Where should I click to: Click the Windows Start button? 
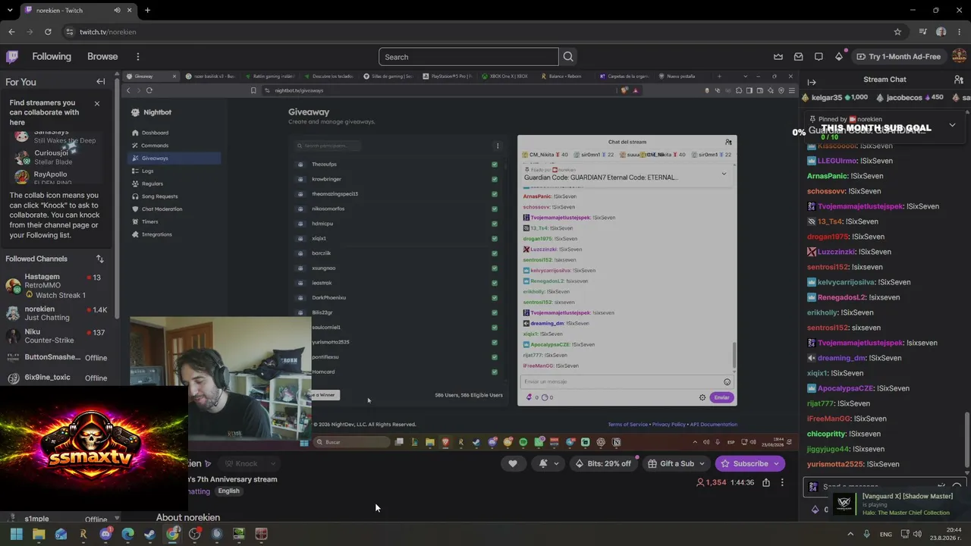tap(16, 534)
